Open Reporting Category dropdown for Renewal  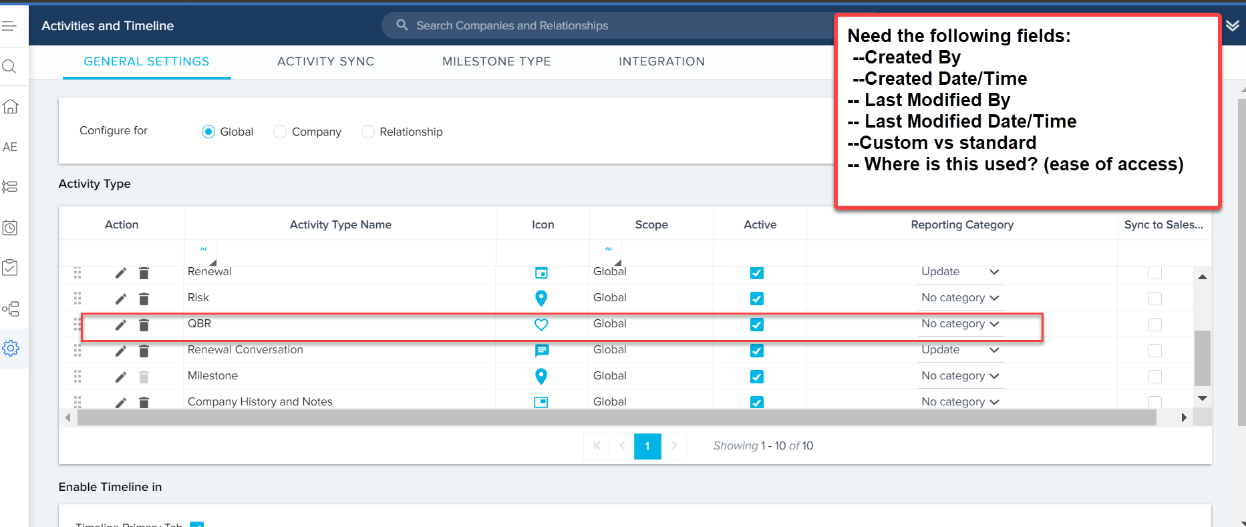pyautogui.click(x=960, y=272)
